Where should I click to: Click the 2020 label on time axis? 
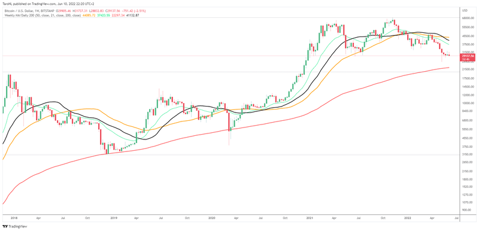coord(212,218)
